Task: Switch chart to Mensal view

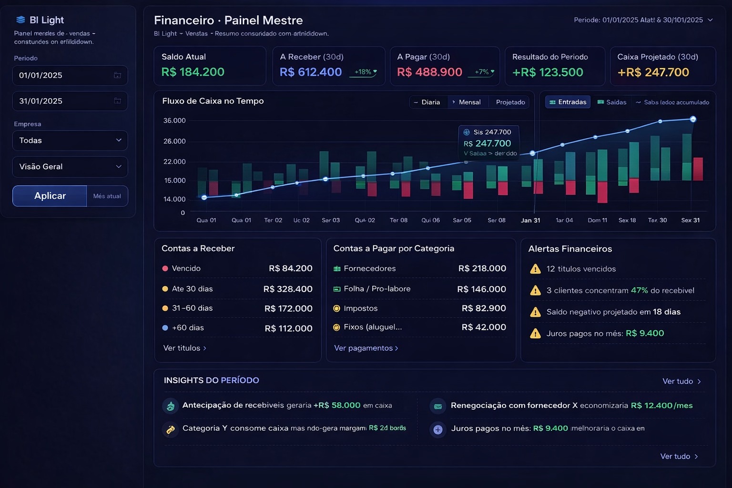Action: [467, 102]
